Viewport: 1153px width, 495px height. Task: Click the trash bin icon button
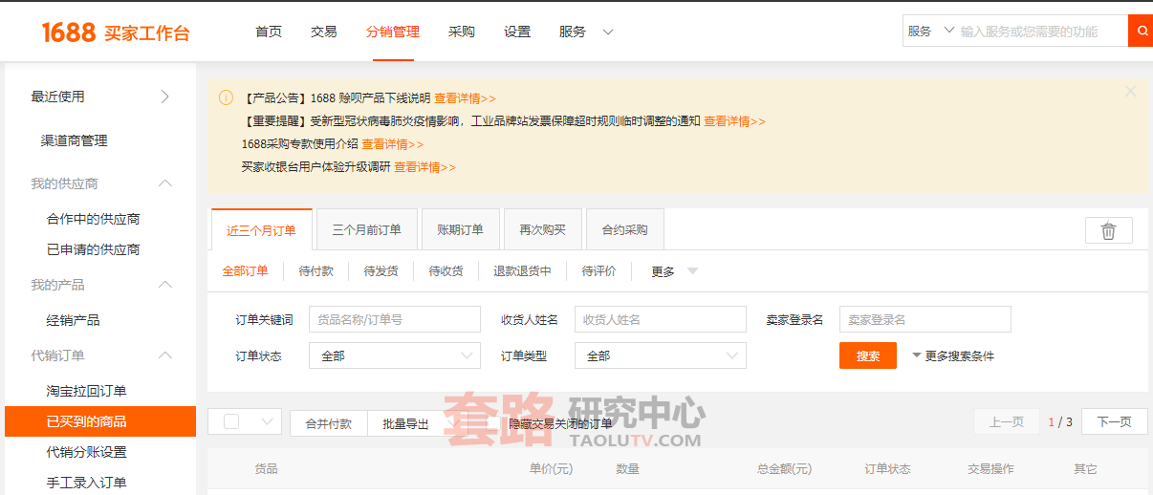coord(1109,230)
